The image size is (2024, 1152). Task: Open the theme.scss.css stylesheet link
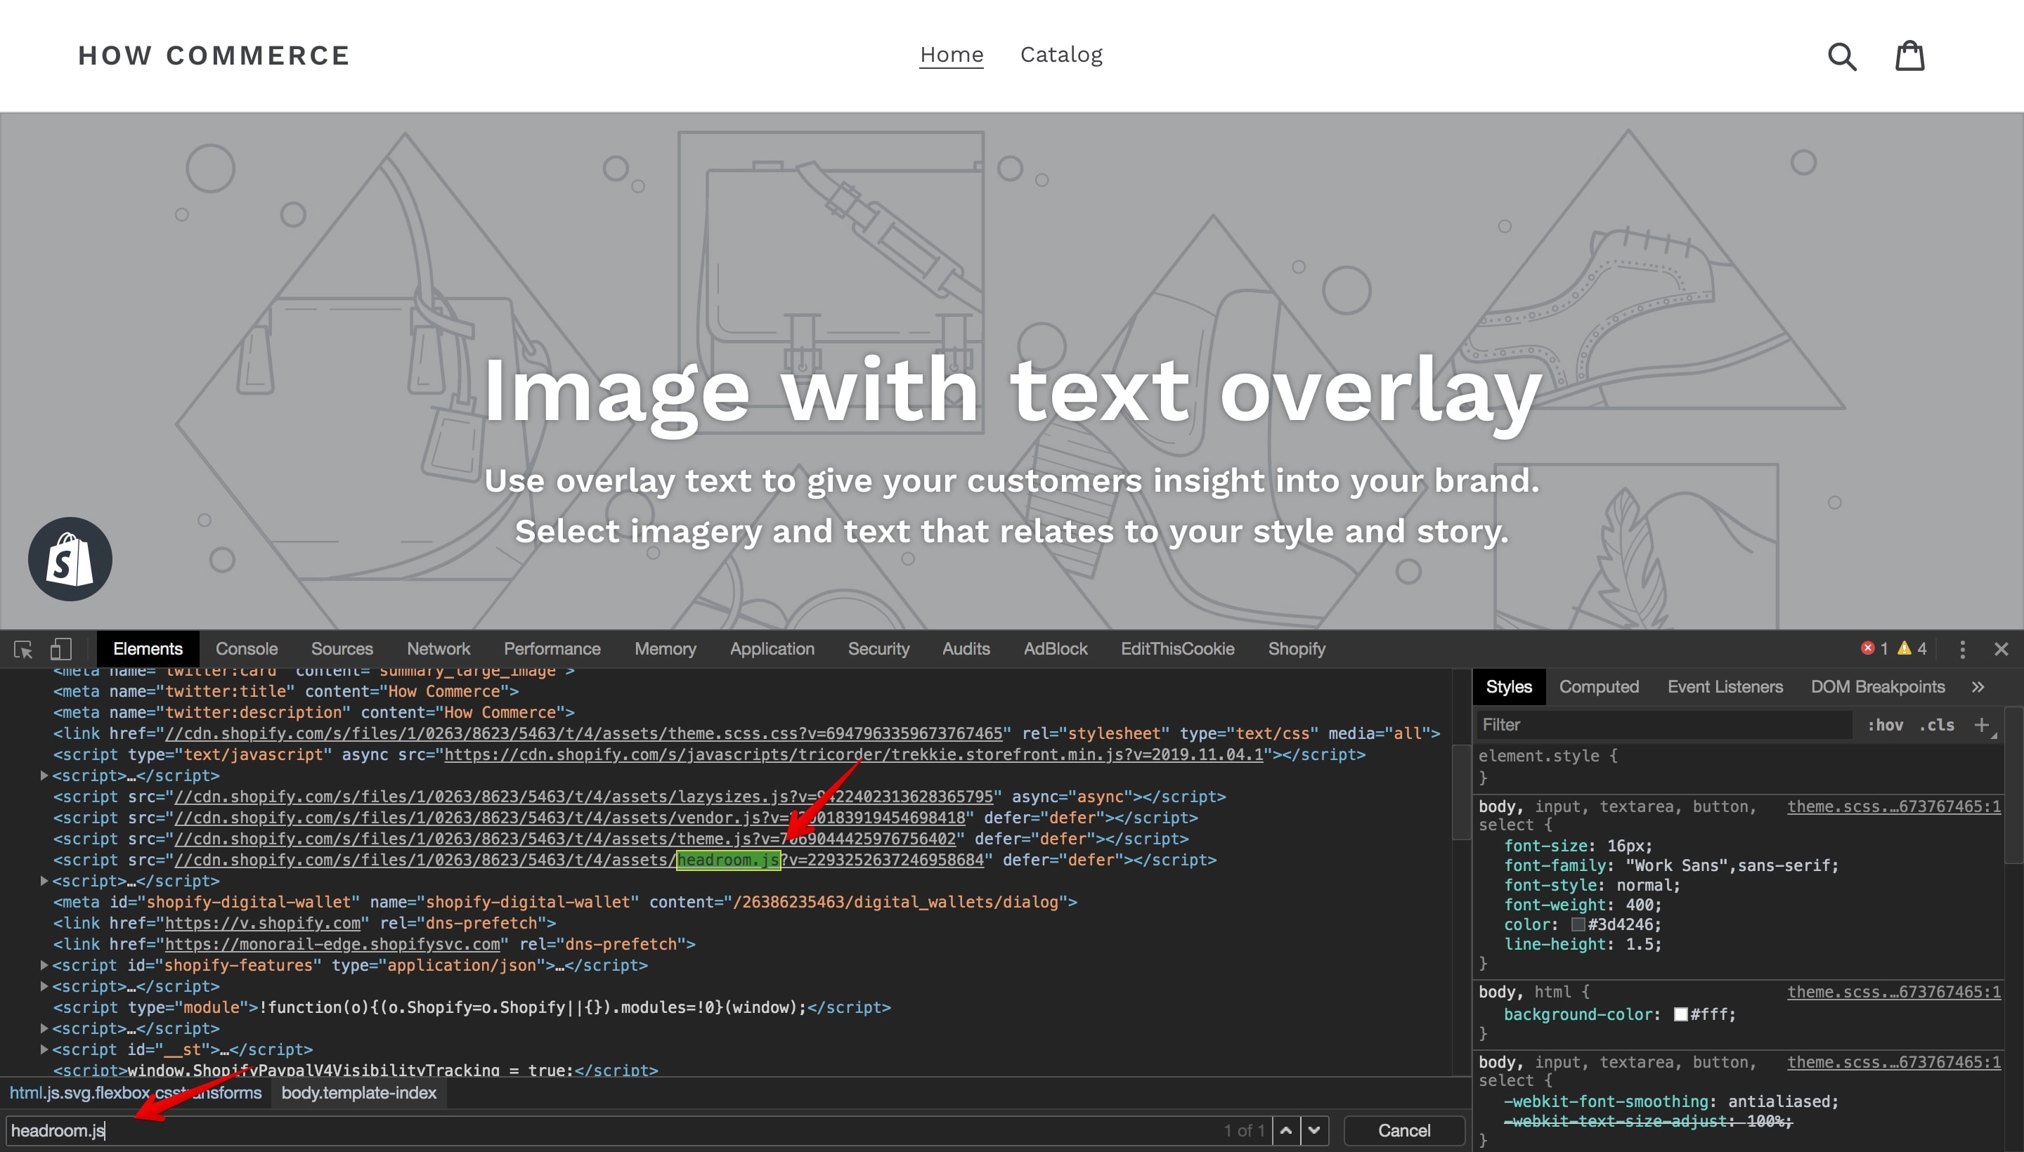tap(583, 733)
